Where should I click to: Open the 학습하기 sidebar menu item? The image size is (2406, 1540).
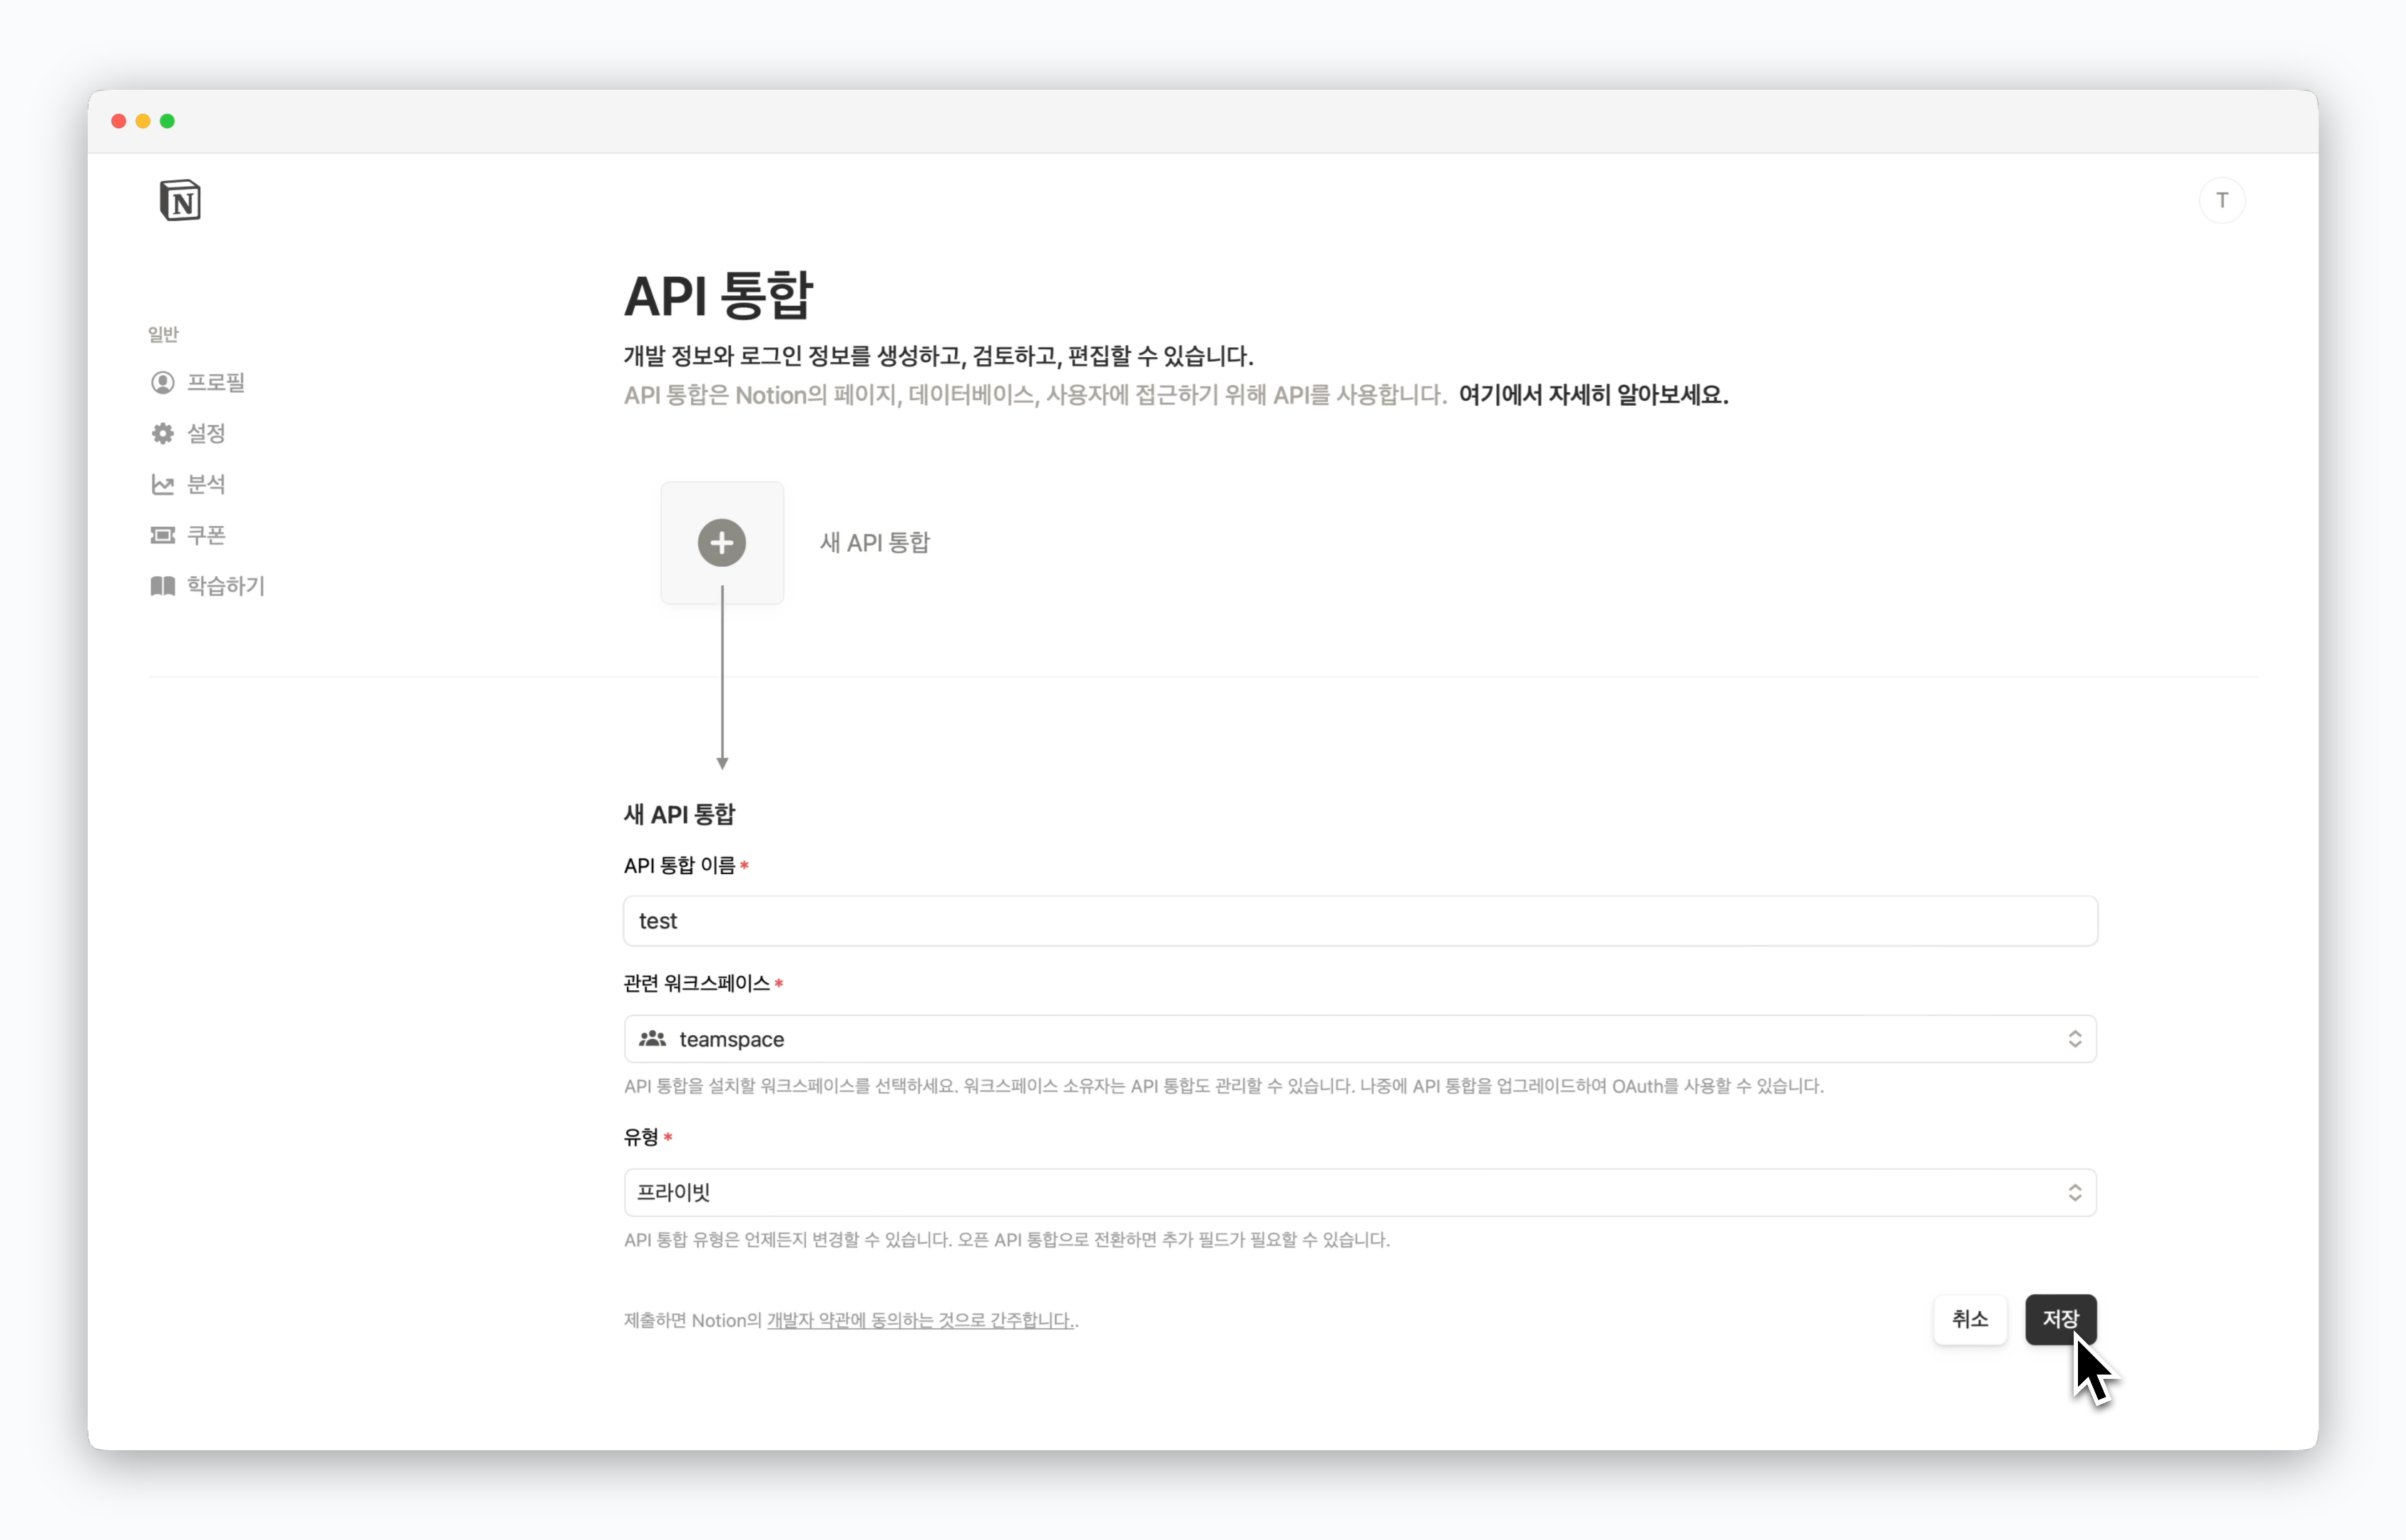click(226, 586)
